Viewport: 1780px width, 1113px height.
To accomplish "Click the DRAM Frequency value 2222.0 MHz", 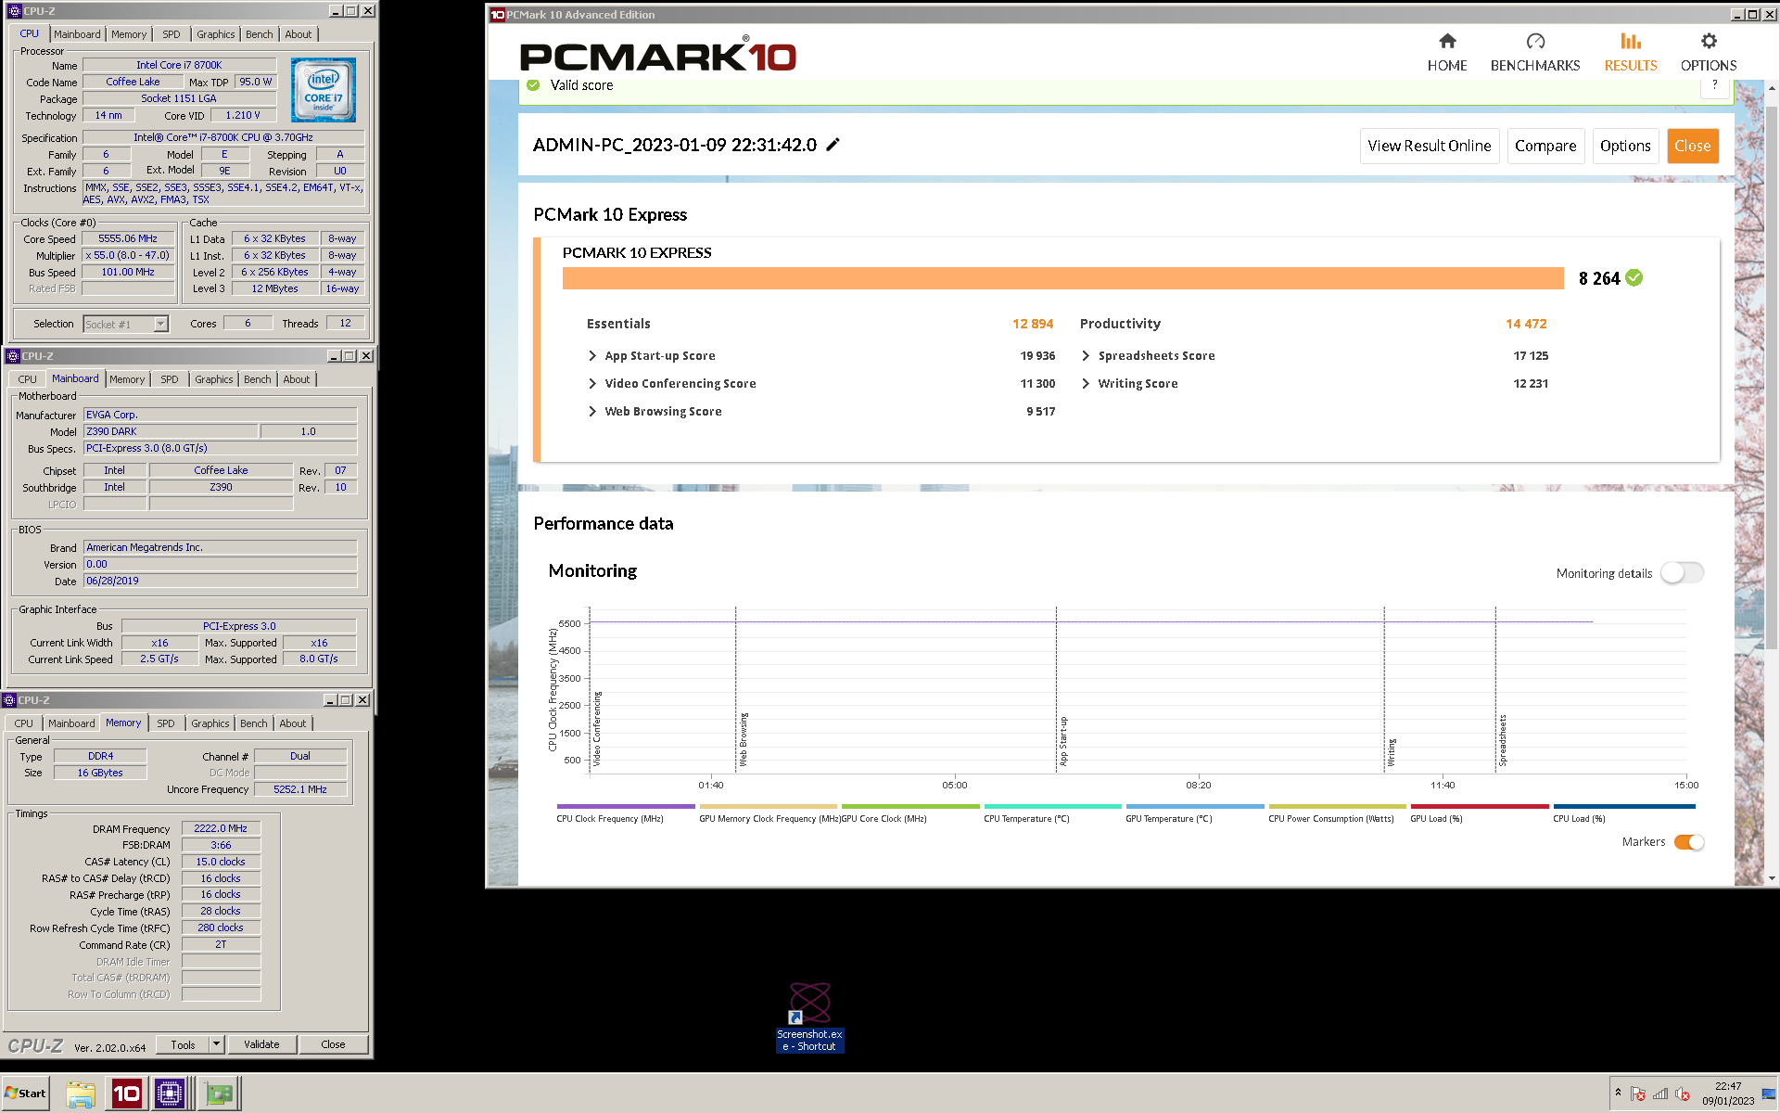I will [x=221, y=828].
